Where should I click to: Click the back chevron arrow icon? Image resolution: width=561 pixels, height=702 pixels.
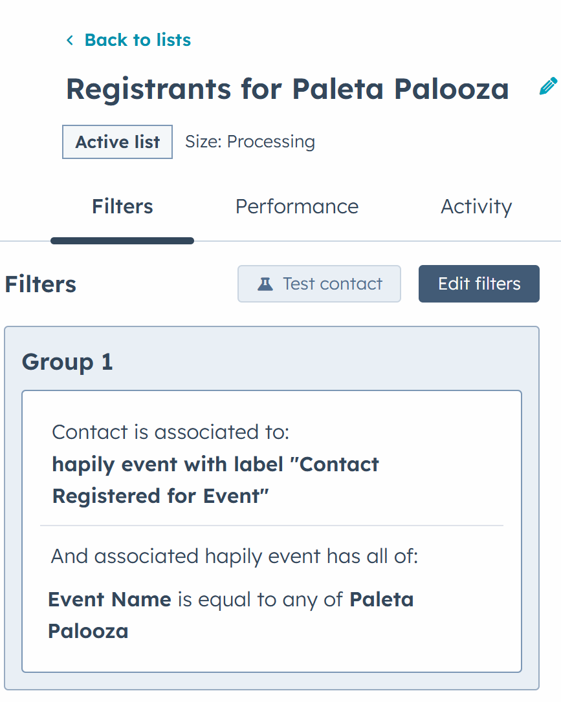click(70, 40)
